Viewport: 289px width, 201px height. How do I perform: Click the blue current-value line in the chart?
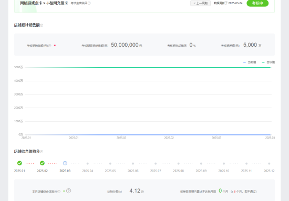point(148,135)
